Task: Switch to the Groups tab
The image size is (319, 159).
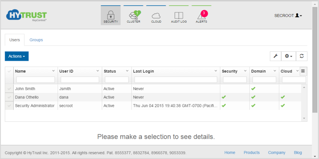Action: tap(36, 40)
